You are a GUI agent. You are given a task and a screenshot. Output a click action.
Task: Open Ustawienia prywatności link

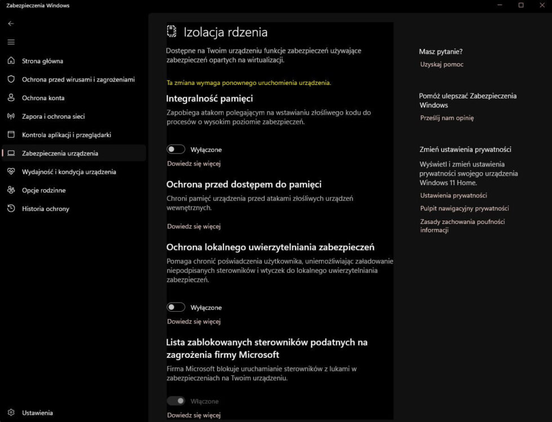coord(453,196)
